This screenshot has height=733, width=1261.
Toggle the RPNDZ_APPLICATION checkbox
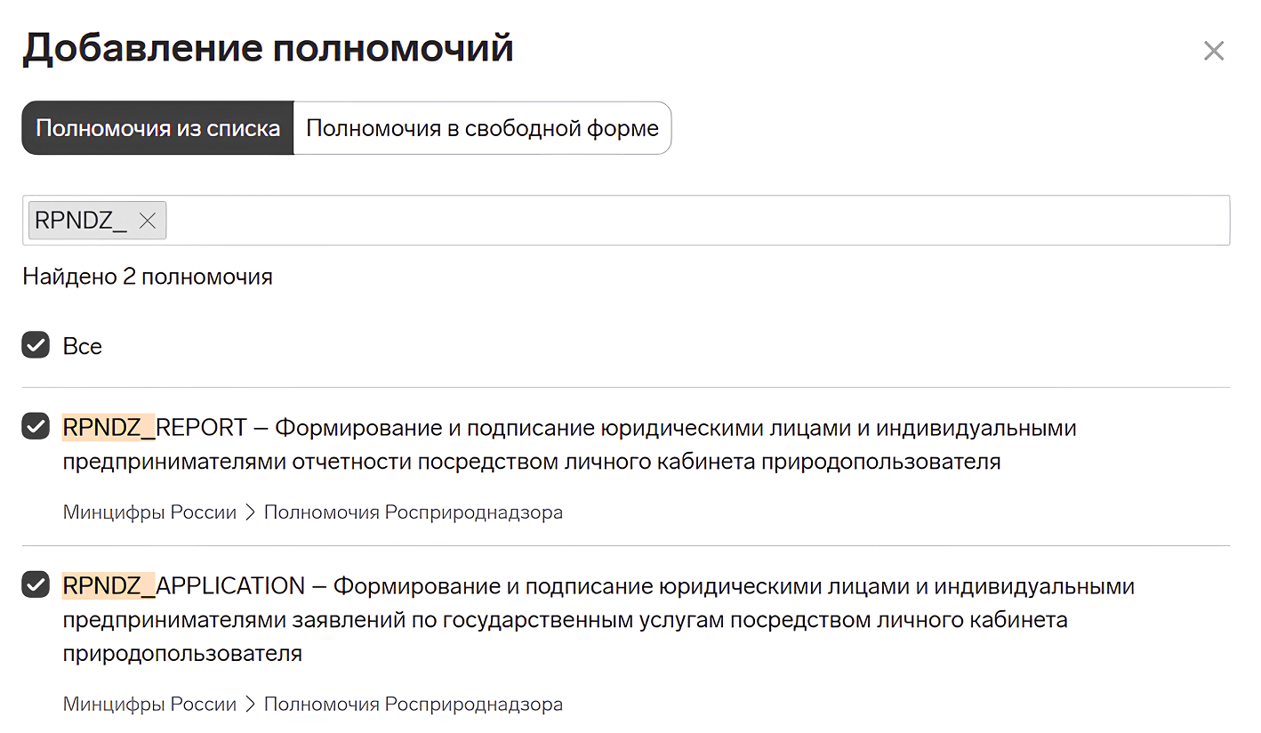point(36,585)
